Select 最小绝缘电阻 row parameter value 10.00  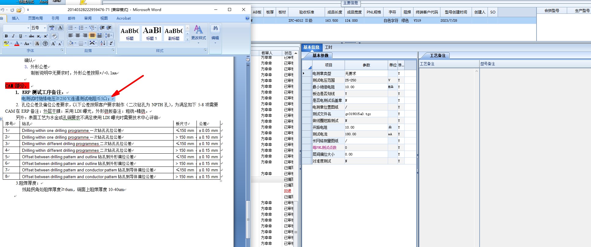point(366,87)
